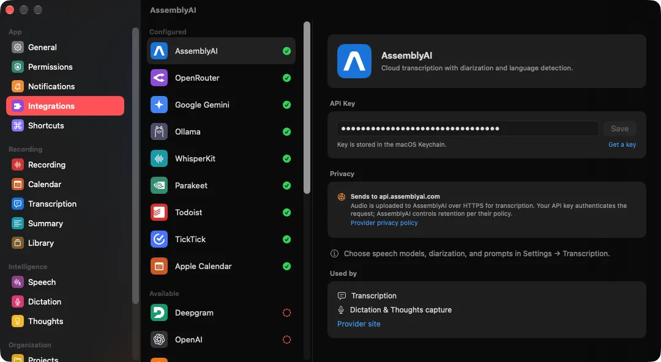Click the Apple Calendar orange icon

point(159,267)
